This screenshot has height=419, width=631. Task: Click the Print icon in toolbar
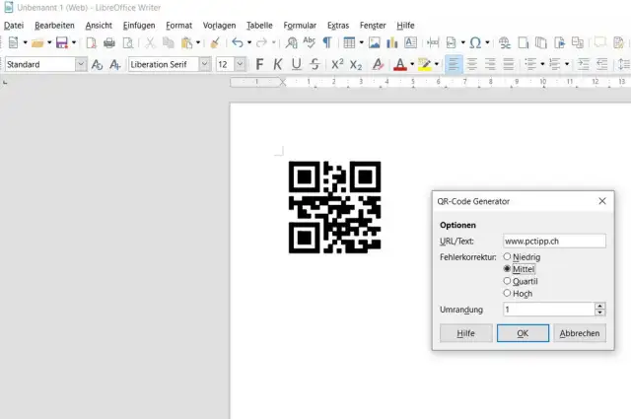click(109, 42)
